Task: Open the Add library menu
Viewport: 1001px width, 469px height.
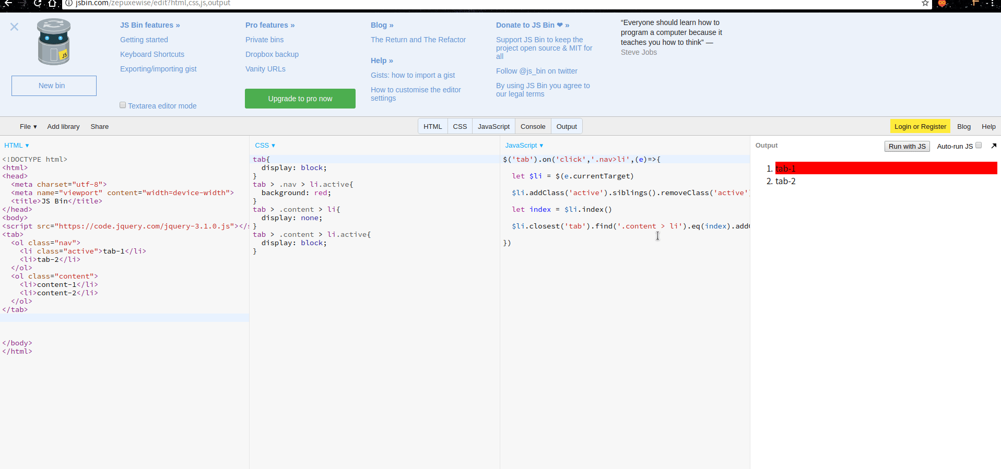Action: point(63,126)
